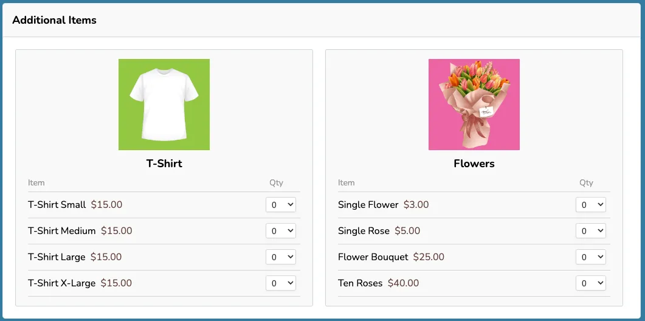Click the Additional Items section header
The width and height of the screenshot is (645, 321).
(x=54, y=19)
